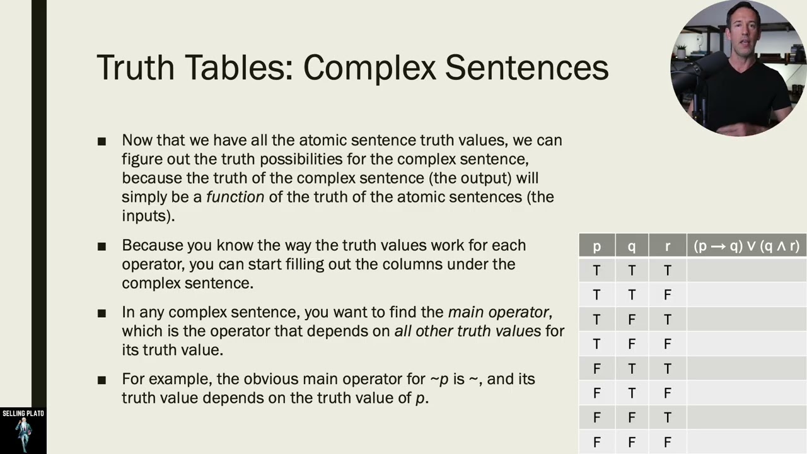Click the first bullet square marker
The height and width of the screenshot is (454, 807).
point(102,141)
